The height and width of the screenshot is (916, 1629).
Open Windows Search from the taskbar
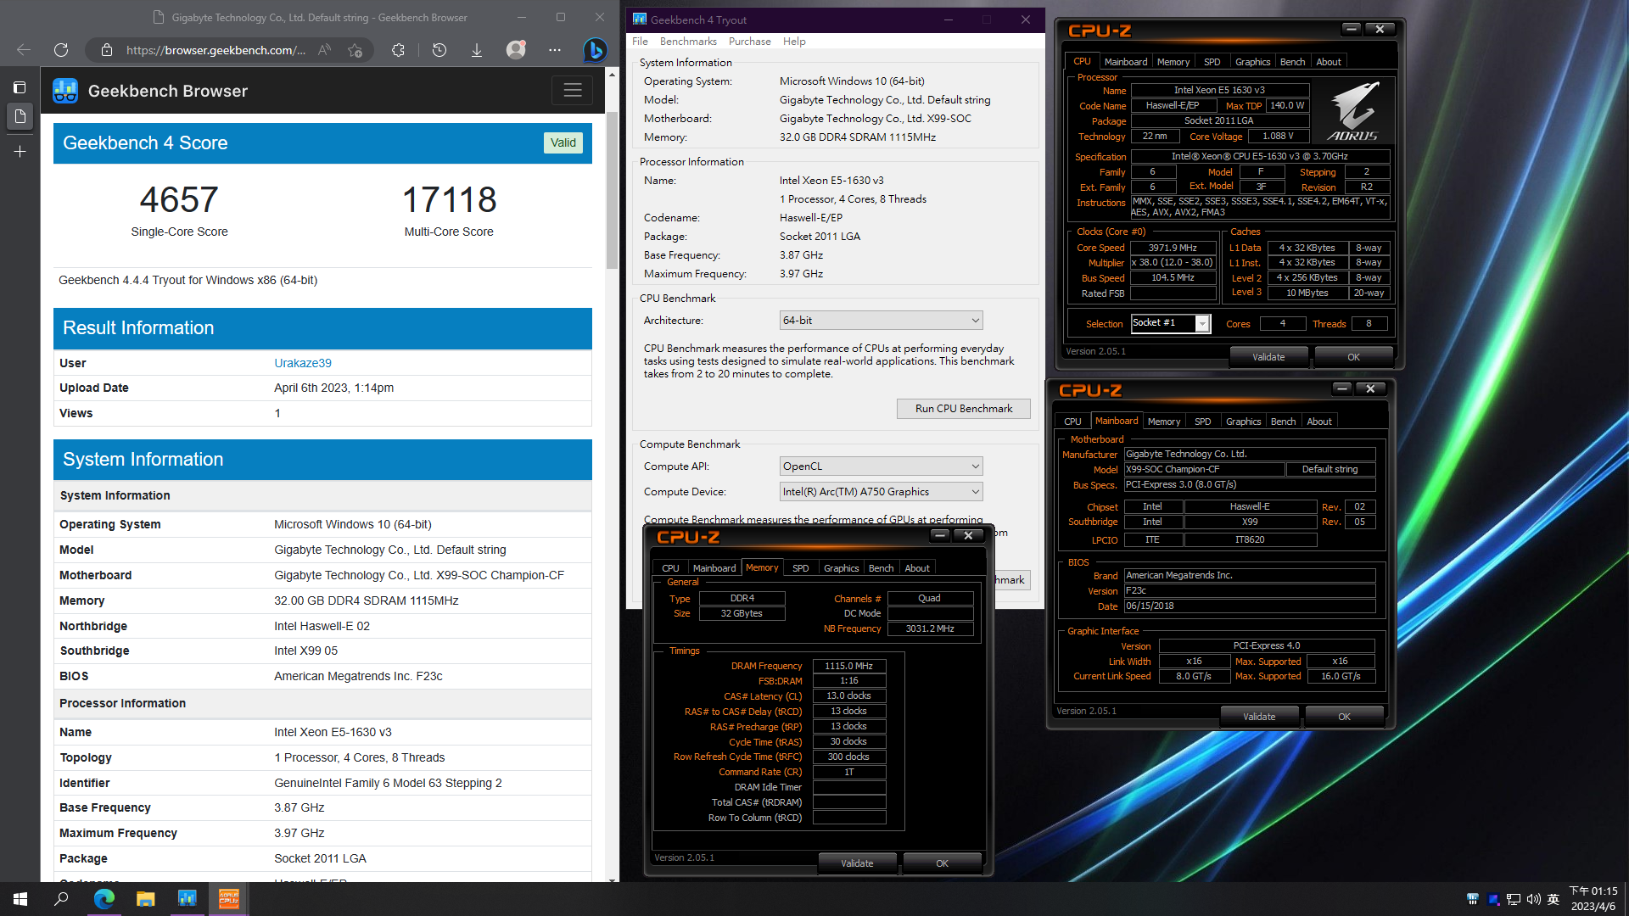(x=61, y=899)
